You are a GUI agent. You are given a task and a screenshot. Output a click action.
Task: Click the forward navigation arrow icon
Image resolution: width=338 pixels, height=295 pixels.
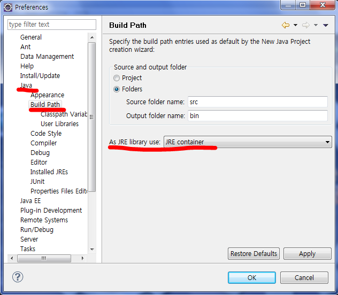(306, 25)
